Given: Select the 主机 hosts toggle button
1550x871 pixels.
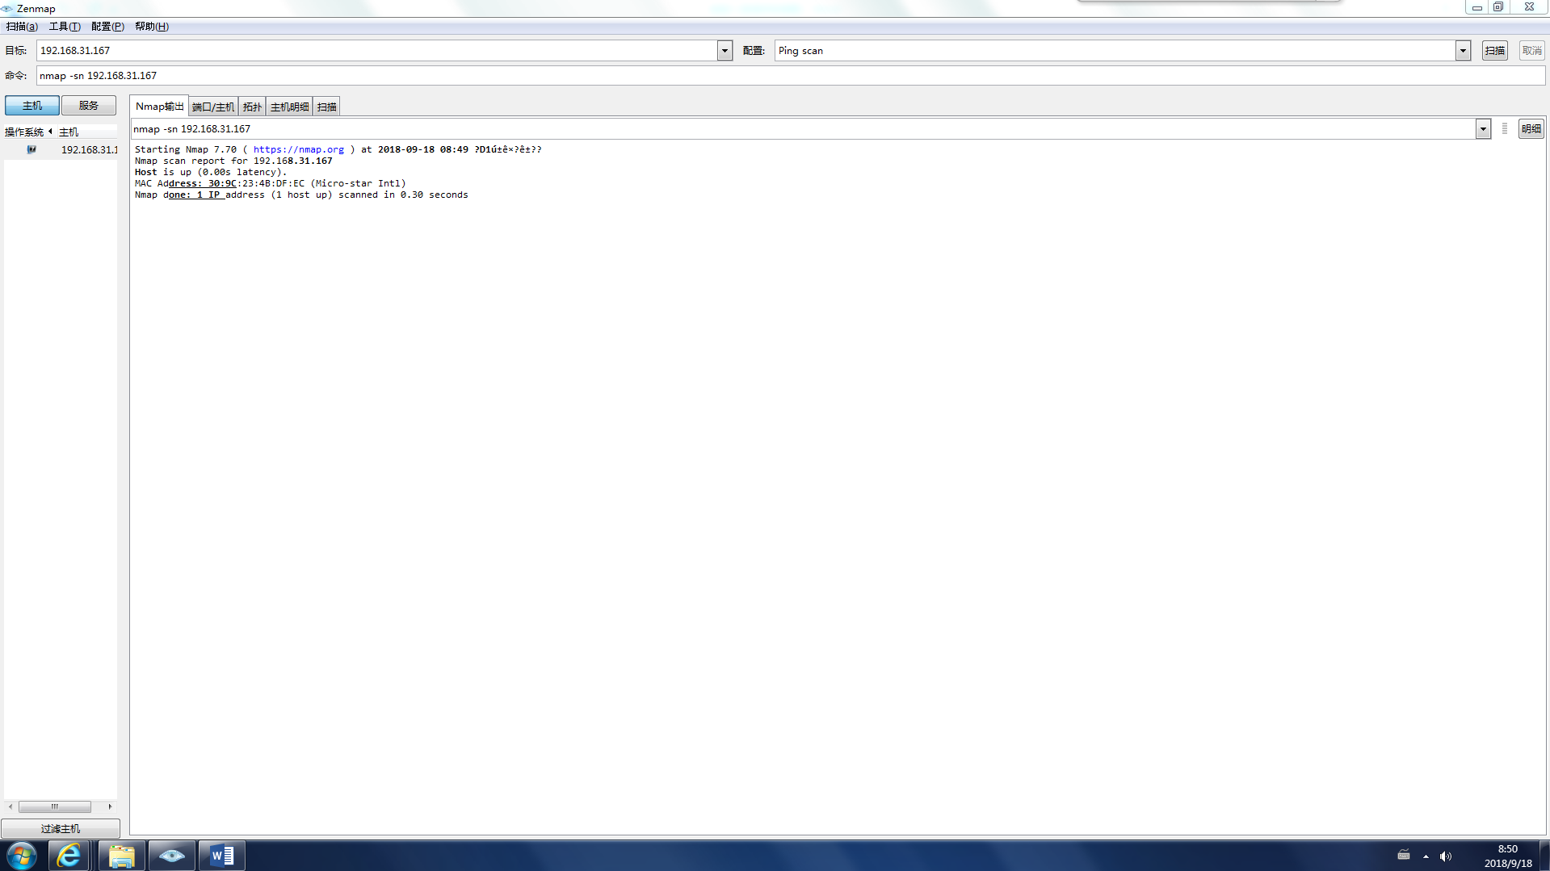Looking at the screenshot, I should pos(32,106).
